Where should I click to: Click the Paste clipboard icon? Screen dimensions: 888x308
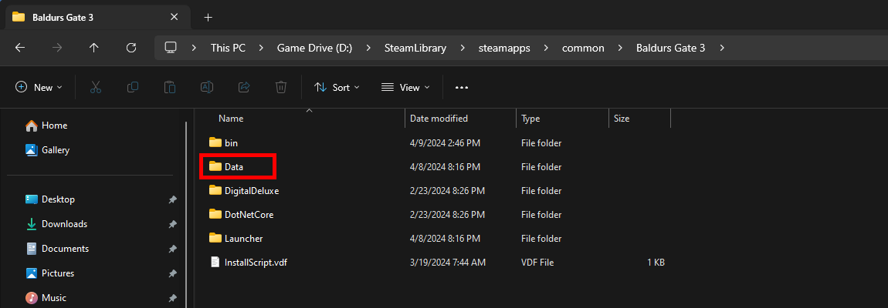(169, 88)
